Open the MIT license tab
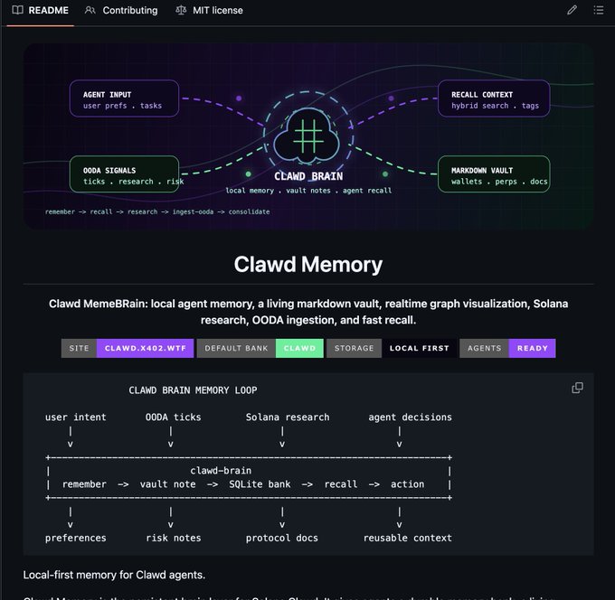Viewport: 615px width, 600px height. pyautogui.click(x=210, y=11)
